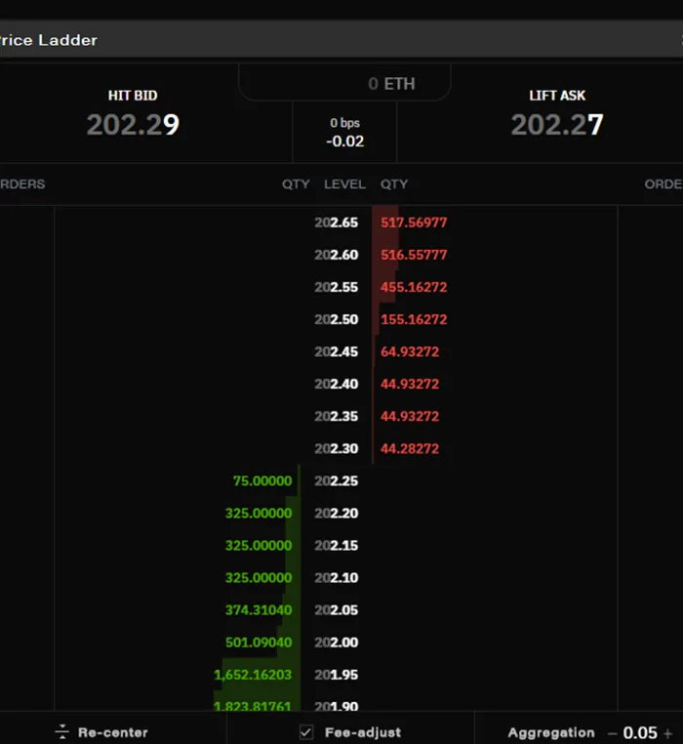Click the bid-side QTY column header
The height and width of the screenshot is (744, 683).
[x=296, y=185]
